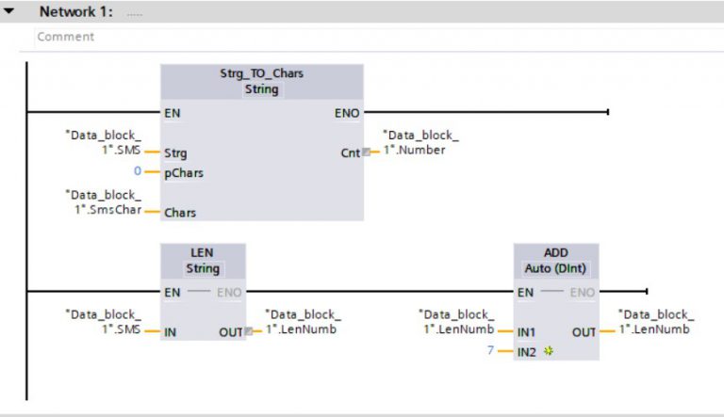The width and height of the screenshot is (724, 417).
Task: Click the LEN block OUT indicator icon
Action: tap(249, 331)
